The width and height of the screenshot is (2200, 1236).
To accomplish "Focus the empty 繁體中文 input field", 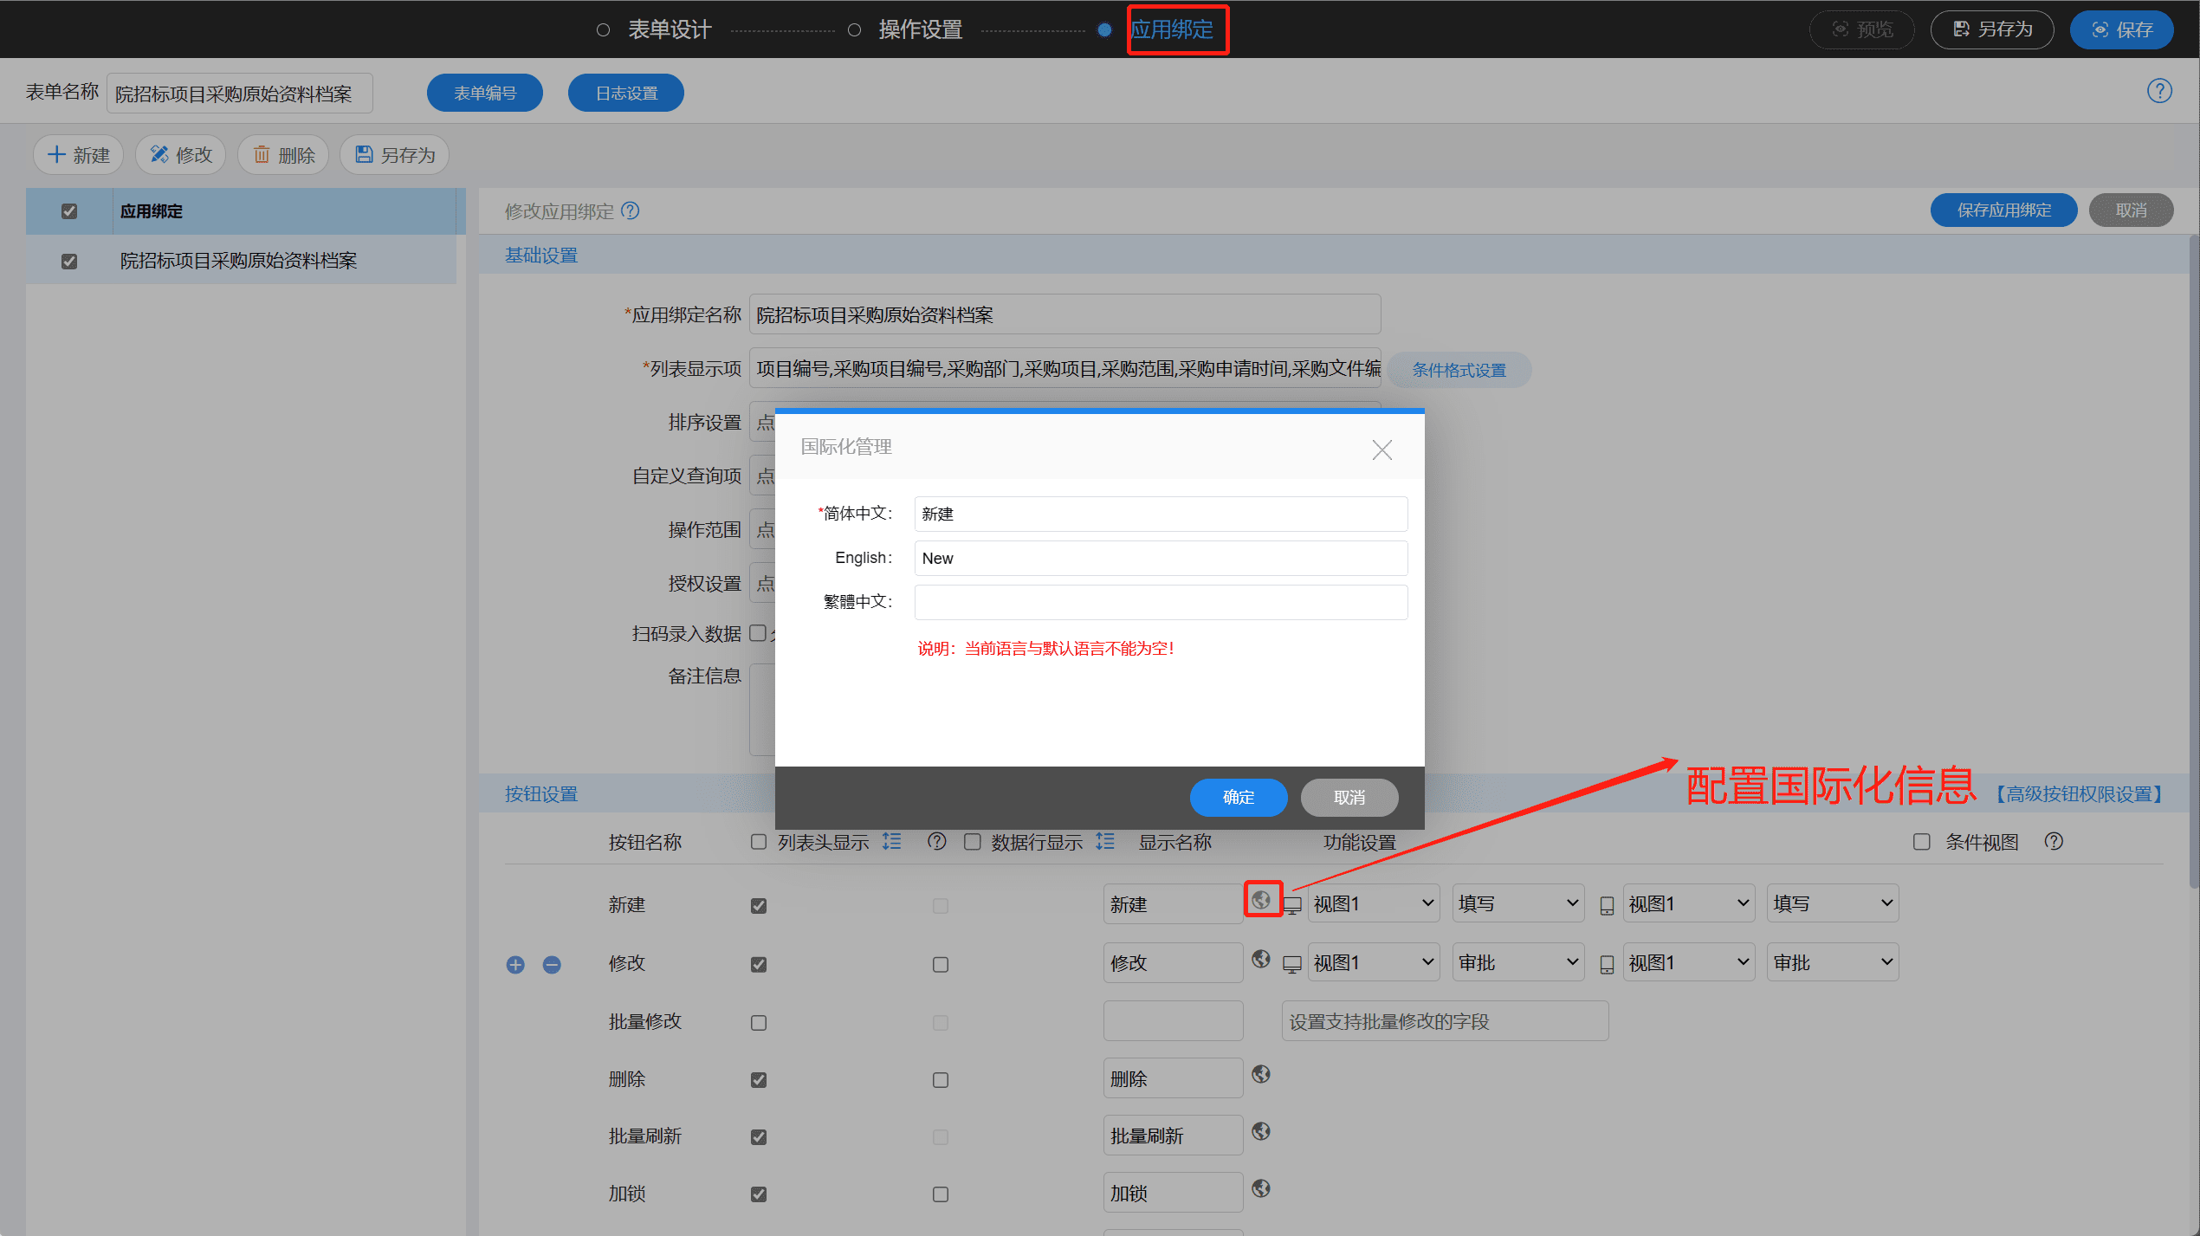I will 1161,603.
